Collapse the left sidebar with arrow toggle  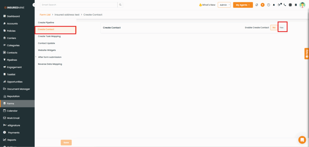(x=34, y=5)
